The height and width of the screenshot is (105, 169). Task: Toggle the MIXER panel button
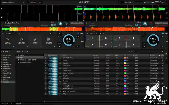pyautogui.click(x=34, y=2)
